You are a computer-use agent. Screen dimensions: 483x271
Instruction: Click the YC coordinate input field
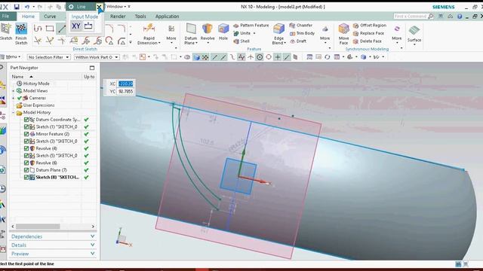coord(125,92)
